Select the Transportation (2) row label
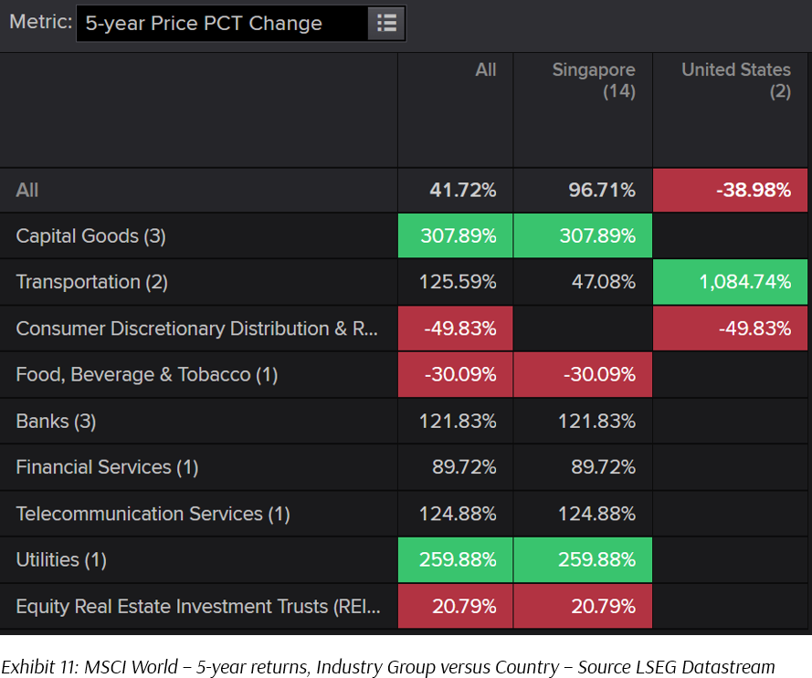The image size is (812, 678). click(91, 283)
